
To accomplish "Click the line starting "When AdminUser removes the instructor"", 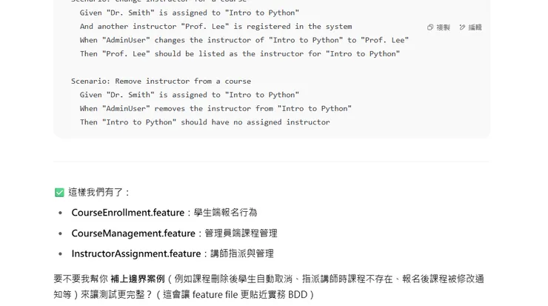I will [215, 108].
